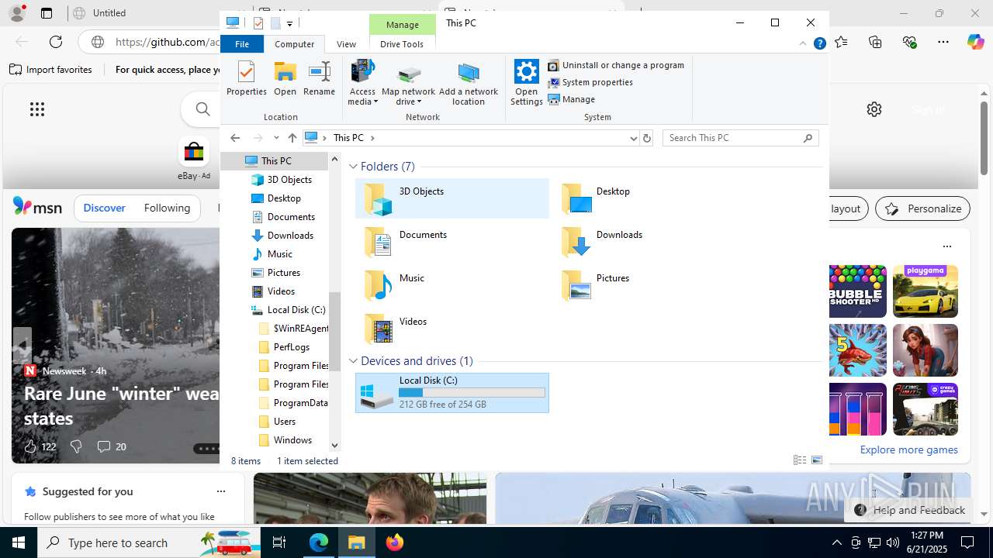Go up one folder level
Viewport: 993px width, 558px height.
[x=292, y=138]
